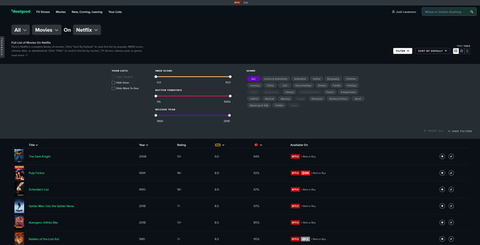Click plus icon in Pulp Fiction row

coord(442,173)
